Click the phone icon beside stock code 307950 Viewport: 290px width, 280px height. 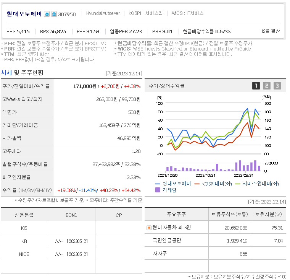click(x=54, y=14)
